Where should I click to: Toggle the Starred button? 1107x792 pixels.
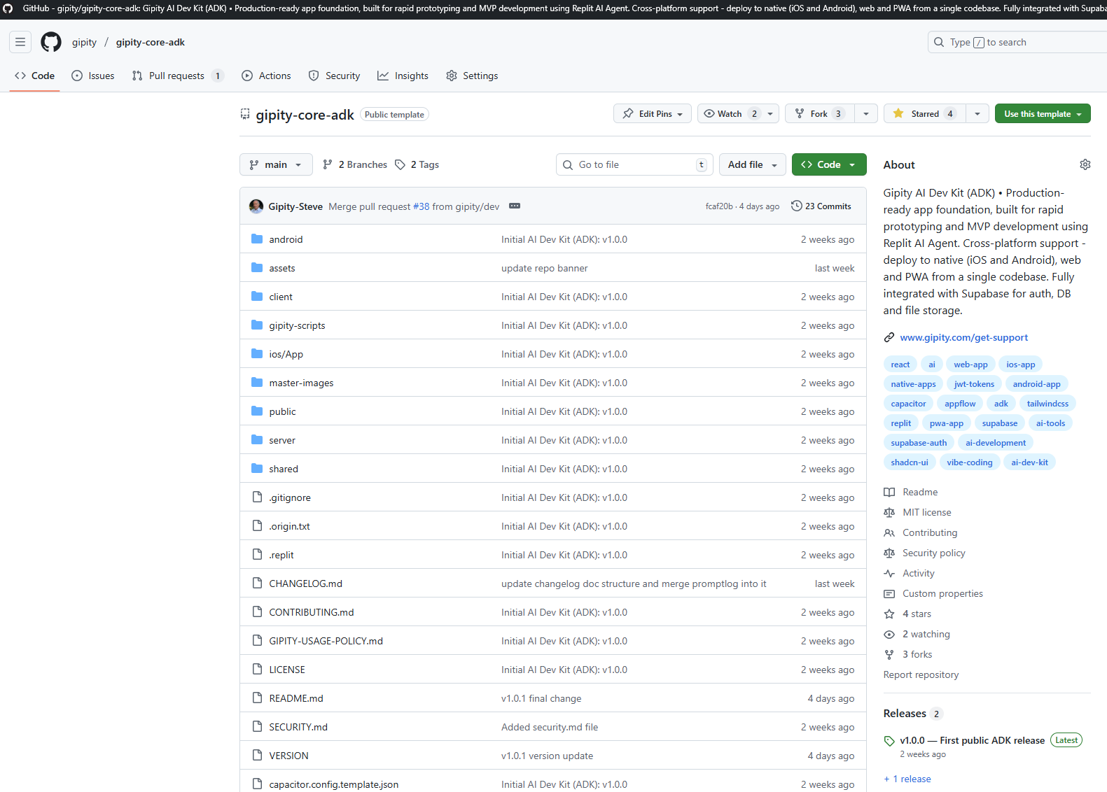coord(924,113)
